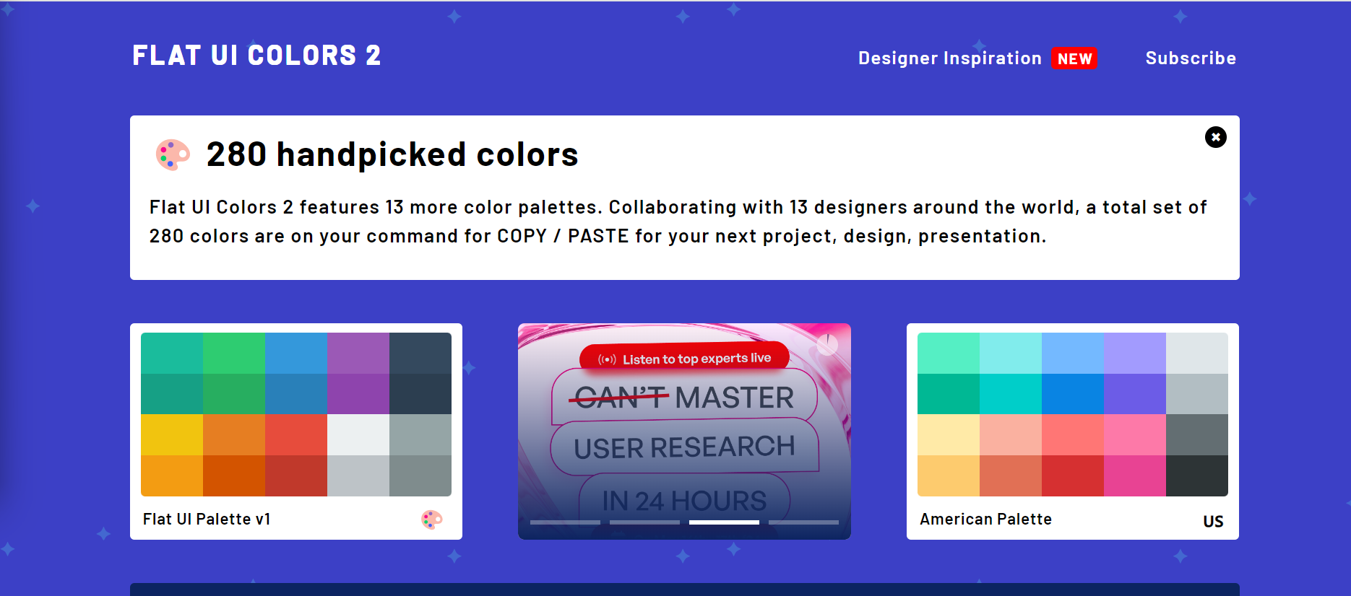Pick the carrot orange swatch in Flat UI Palette v1
This screenshot has height=596, width=1351.
pyautogui.click(x=234, y=434)
